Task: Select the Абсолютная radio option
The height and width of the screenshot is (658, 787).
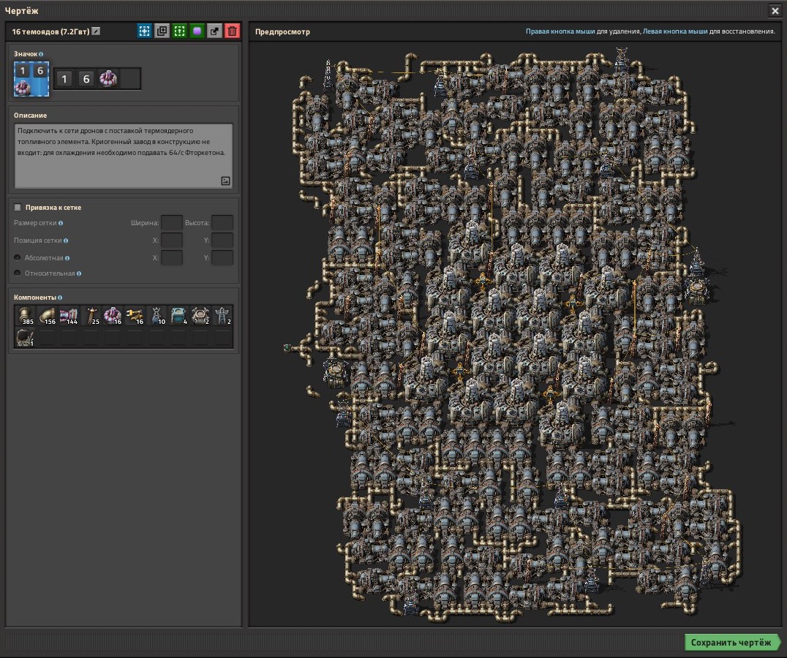Action: tap(18, 258)
